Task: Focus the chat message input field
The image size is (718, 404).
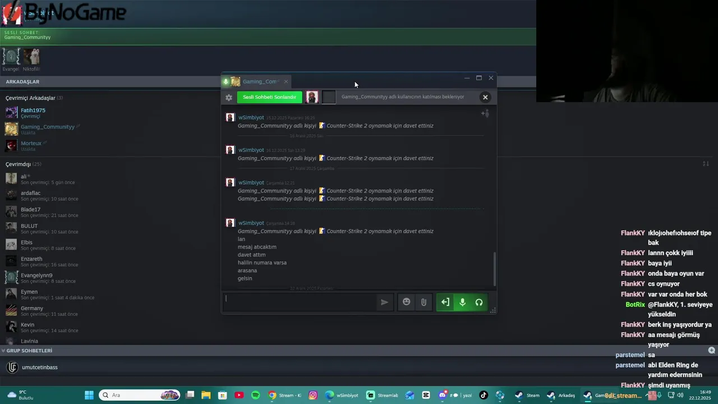Action: (x=300, y=302)
